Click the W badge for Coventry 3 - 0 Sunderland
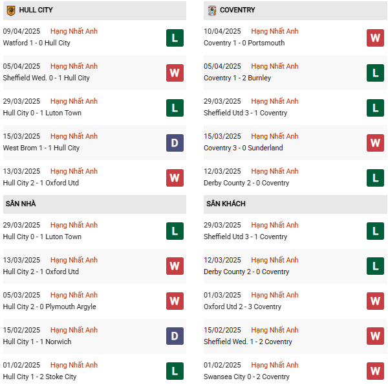 pos(375,143)
